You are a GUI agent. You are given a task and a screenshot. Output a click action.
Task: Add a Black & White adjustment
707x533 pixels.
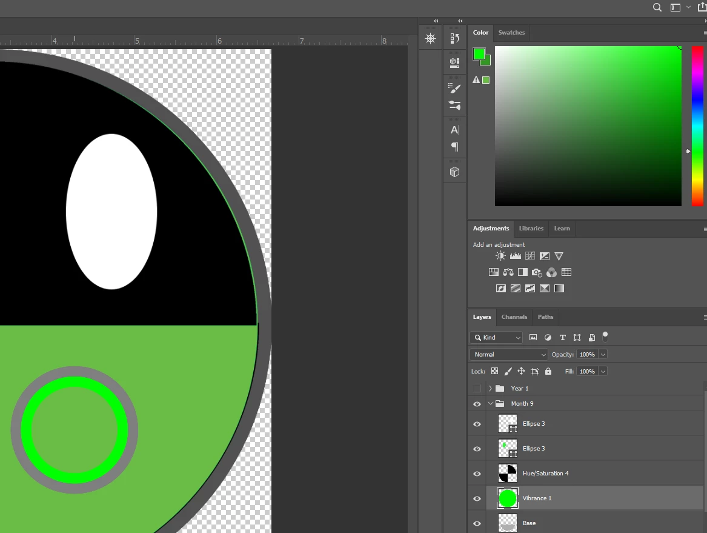point(523,272)
